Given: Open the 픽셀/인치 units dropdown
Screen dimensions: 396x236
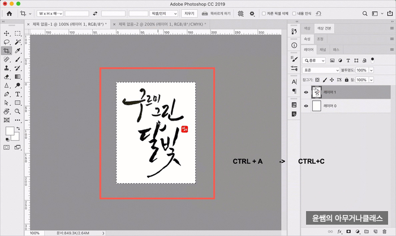Looking at the screenshot, I should (163, 14).
